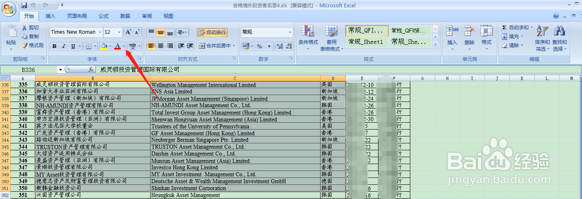This screenshot has height=199, width=582.
Task: Toggle Italic formatting
Action: pyautogui.click(x=64, y=46)
